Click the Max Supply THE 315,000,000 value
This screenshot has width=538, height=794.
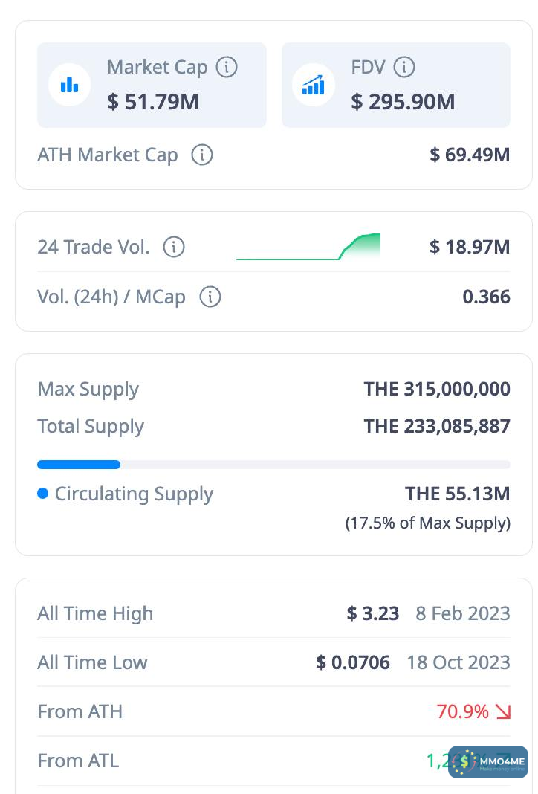[437, 389]
